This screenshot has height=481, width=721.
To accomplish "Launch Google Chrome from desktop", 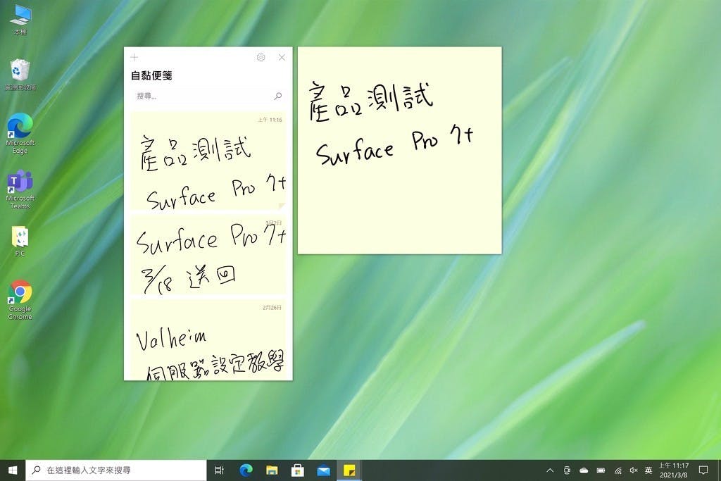I will pos(20,300).
